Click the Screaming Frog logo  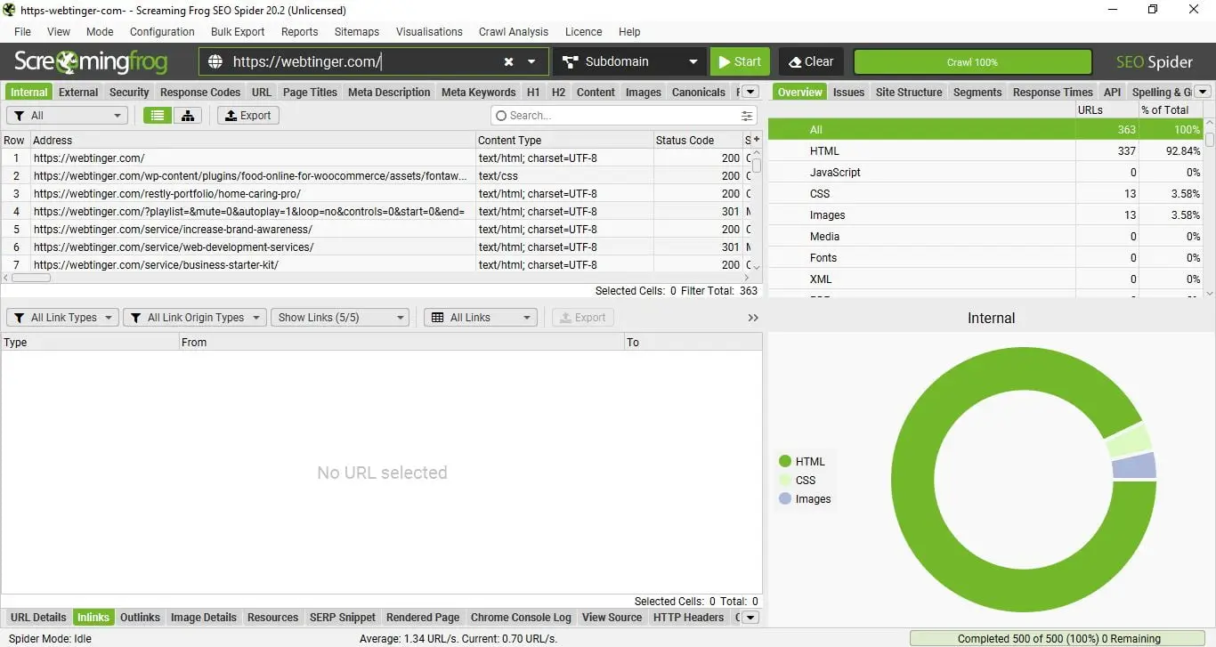click(90, 62)
